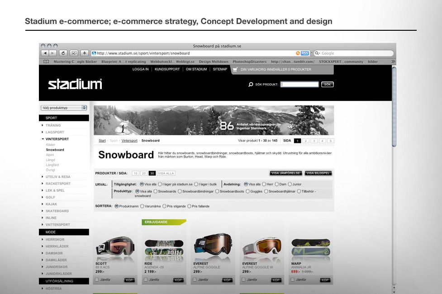Image resolution: width=442 pixels, height=294 pixels.
Task: Select Kläder under Vintersport
Action: 51,145
